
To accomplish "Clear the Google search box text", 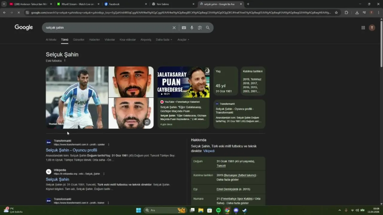I will tap(174, 27).
